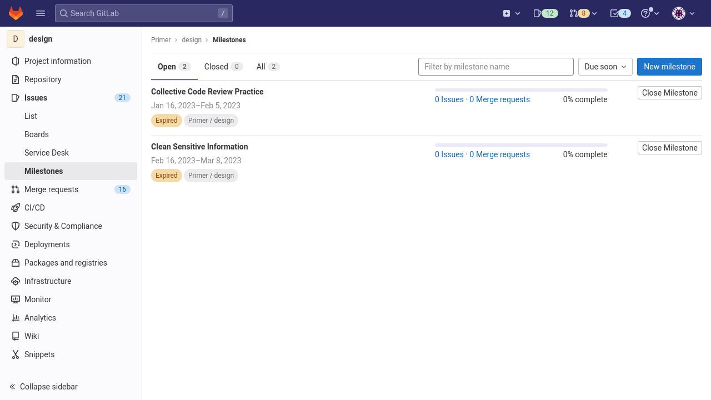The image size is (711, 400).
Task: Click Merge requests sidebar icon
Action: [x=16, y=189]
